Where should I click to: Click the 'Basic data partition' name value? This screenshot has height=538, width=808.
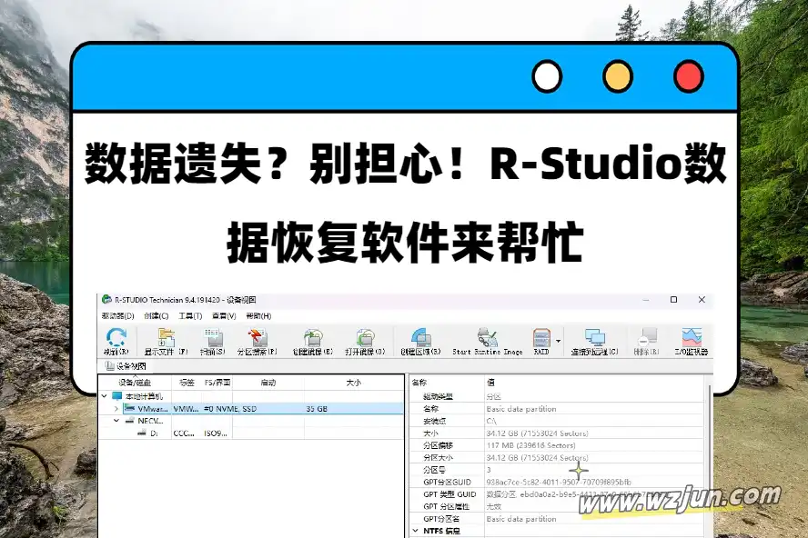(521, 409)
